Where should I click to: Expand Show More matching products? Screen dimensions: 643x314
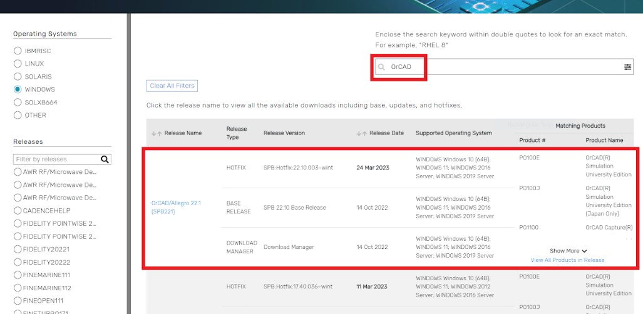pyautogui.click(x=568, y=251)
